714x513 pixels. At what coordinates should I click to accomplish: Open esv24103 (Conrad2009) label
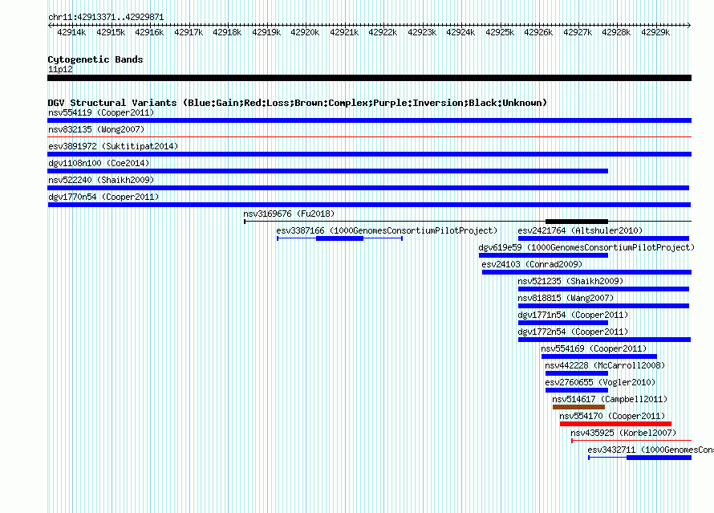click(532, 264)
